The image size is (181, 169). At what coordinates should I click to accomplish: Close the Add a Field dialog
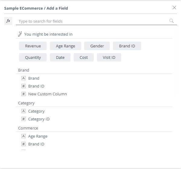[x=174, y=8]
